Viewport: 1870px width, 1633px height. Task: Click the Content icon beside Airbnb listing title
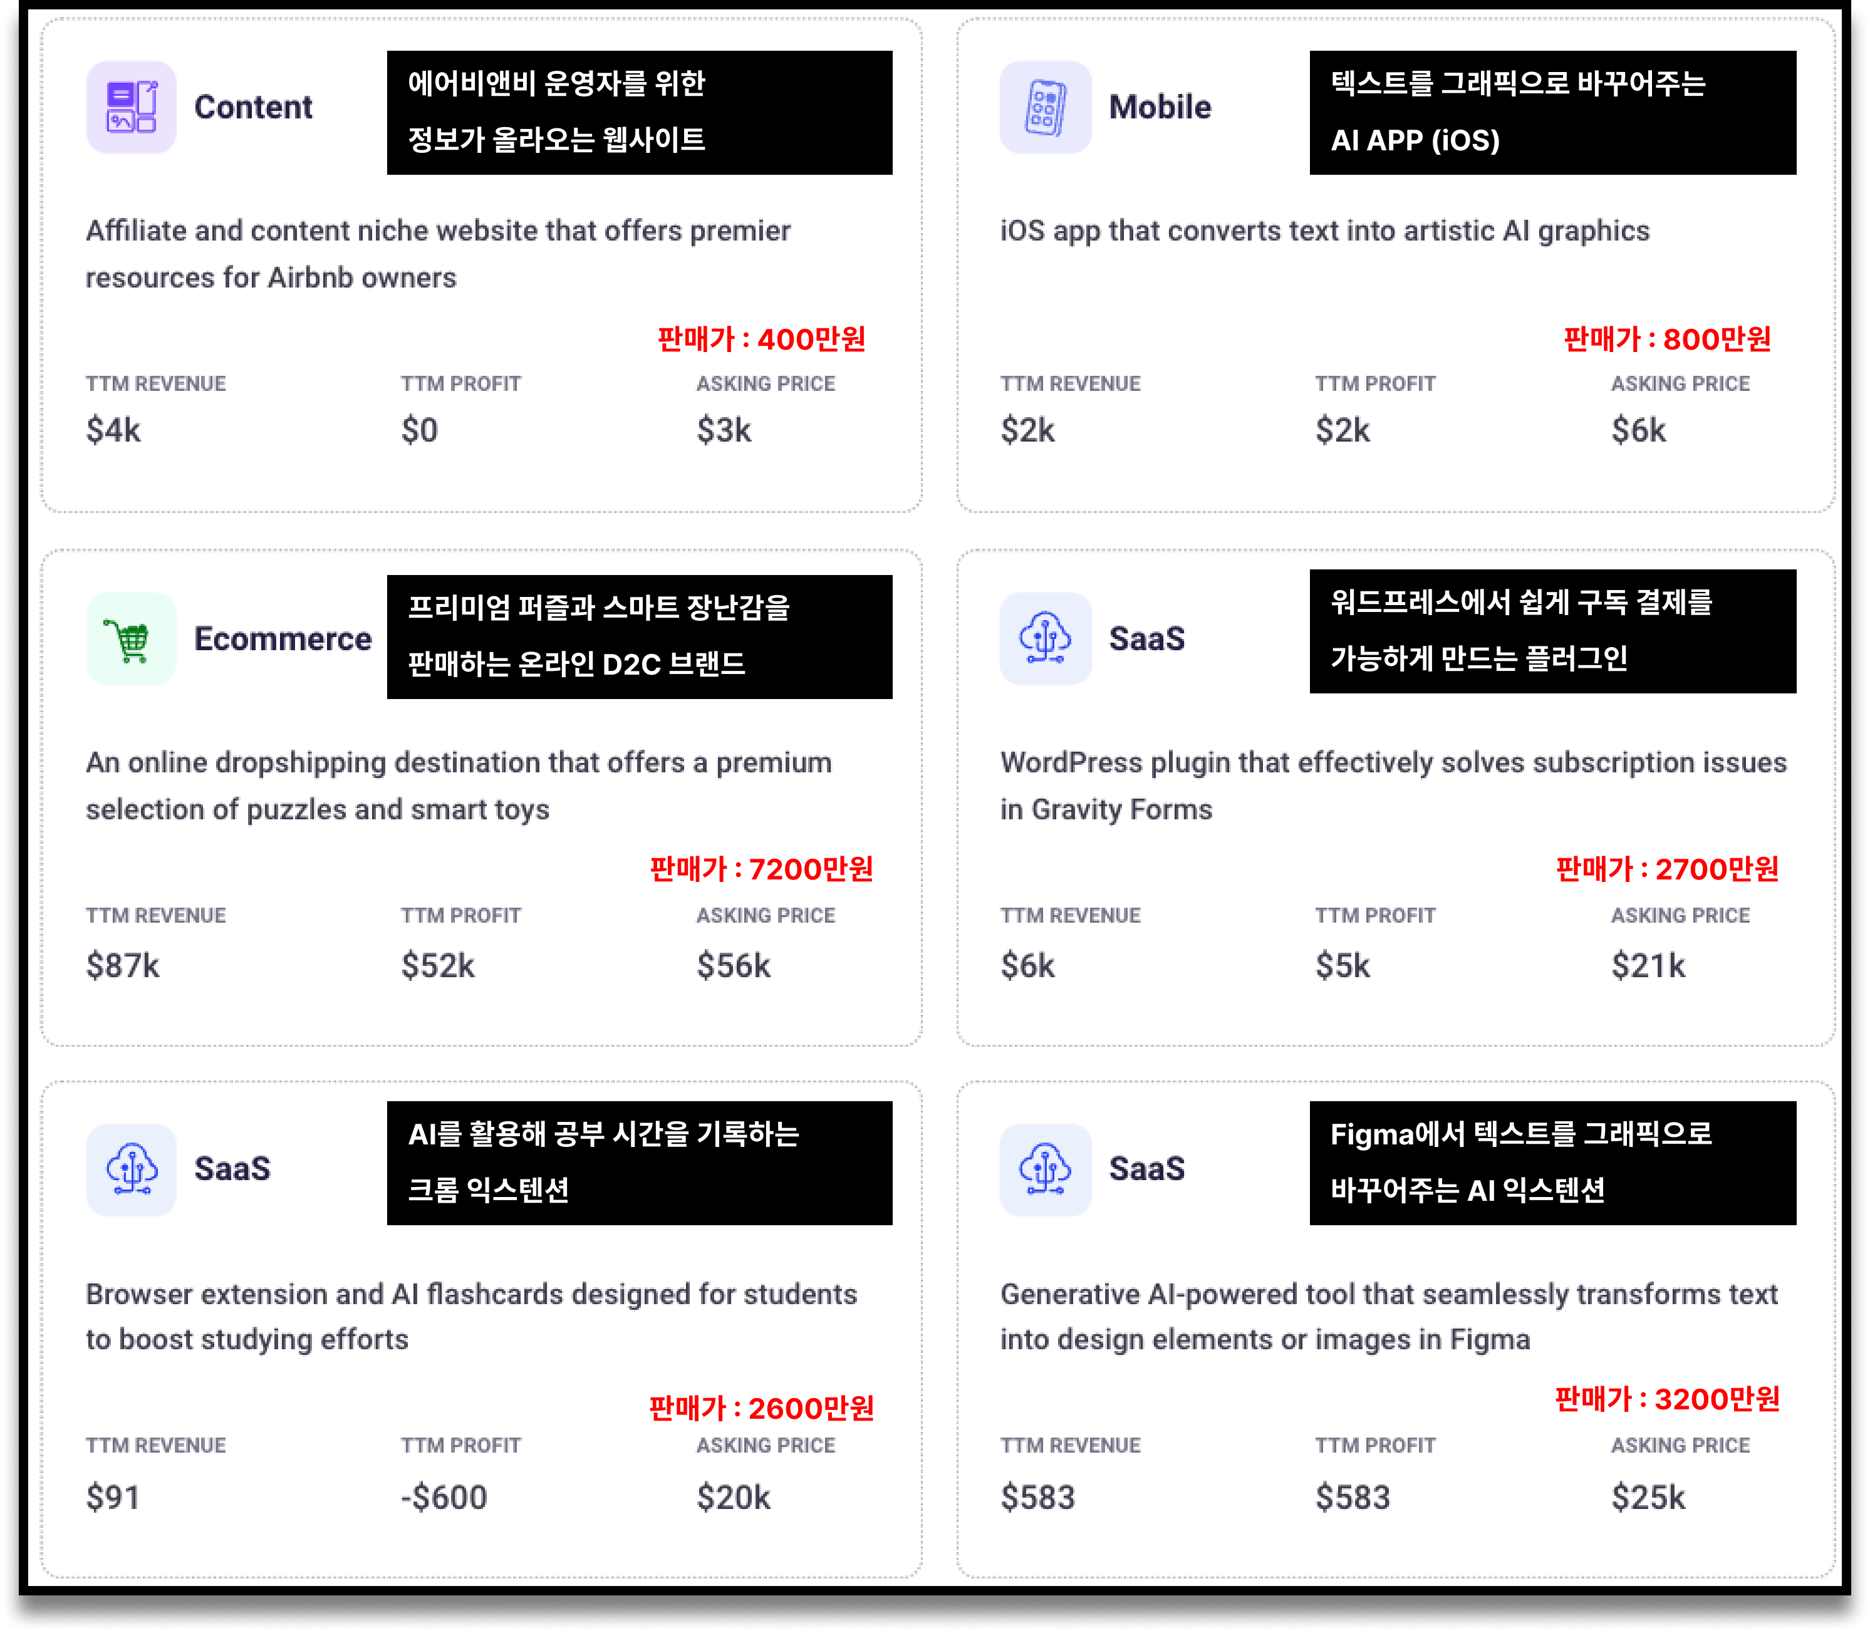[x=131, y=106]
